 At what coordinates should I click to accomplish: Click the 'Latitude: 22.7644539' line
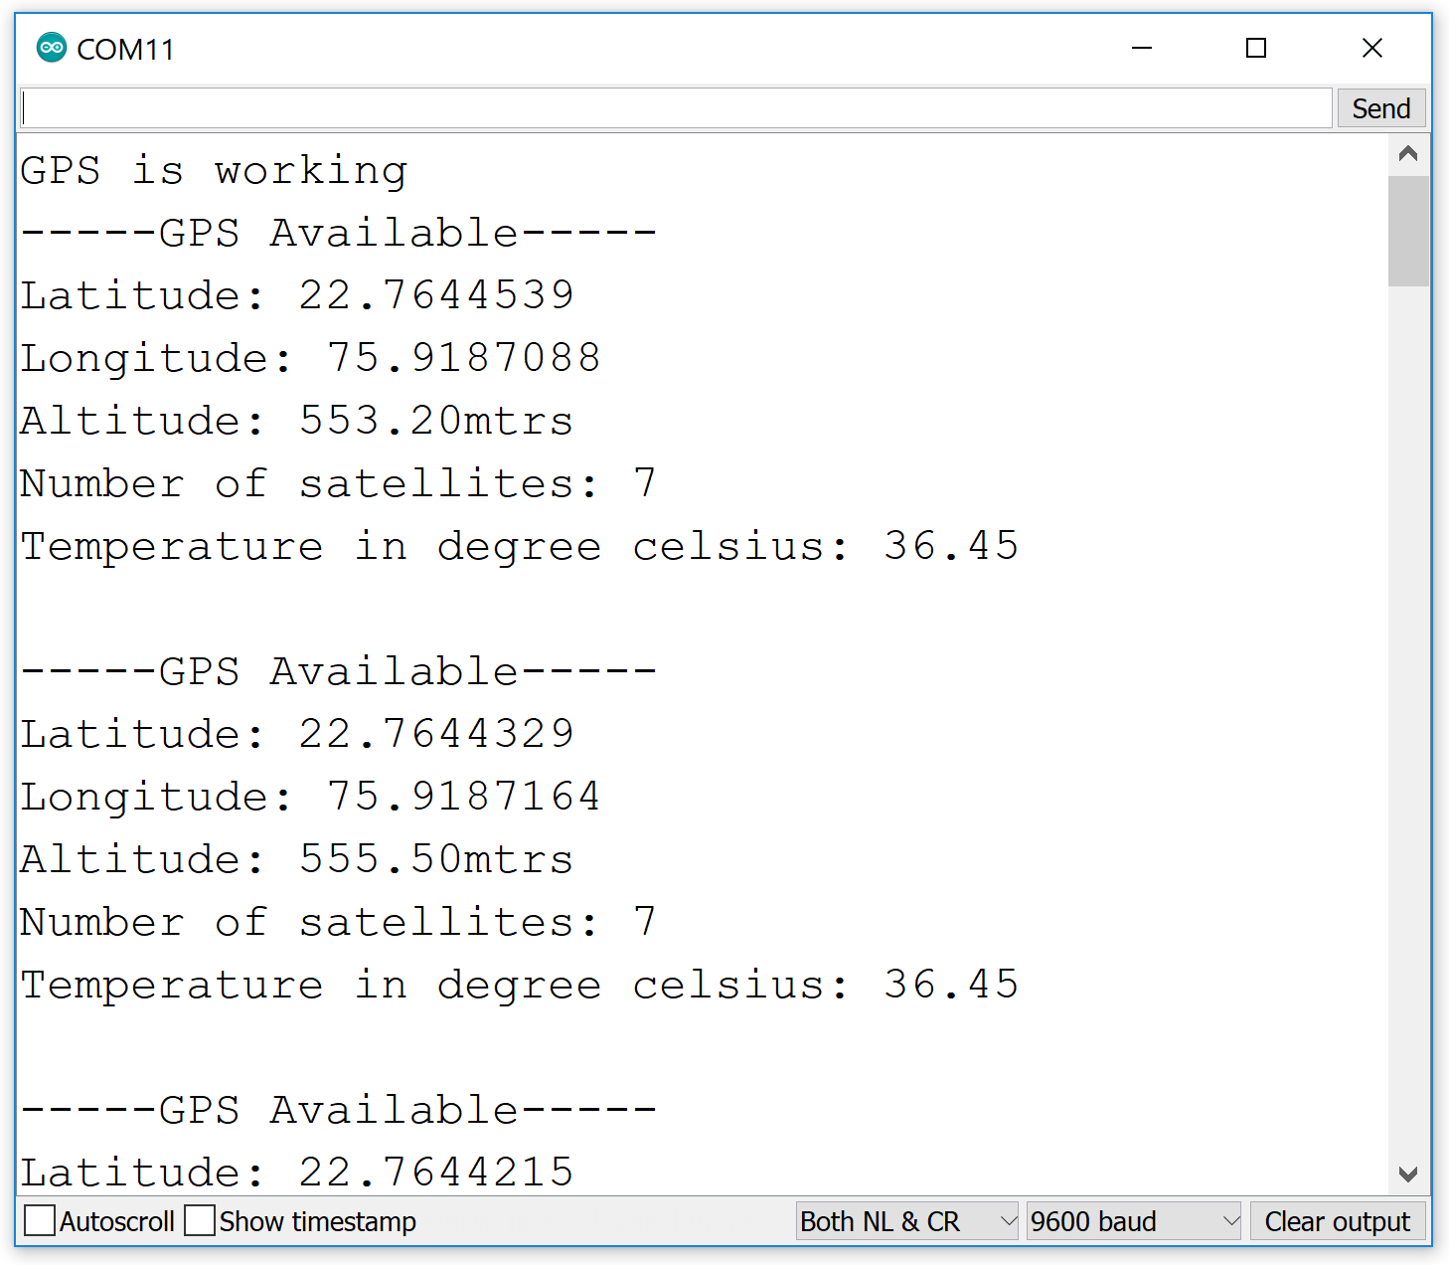tap(297, 295)
